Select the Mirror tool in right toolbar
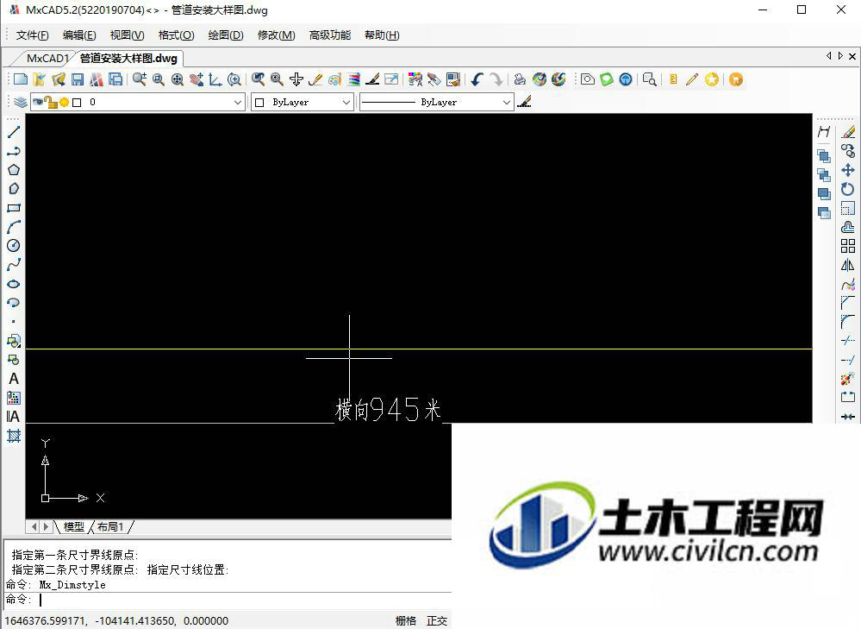The width and height of the screenshot is (861, 629). click(848, 265)
